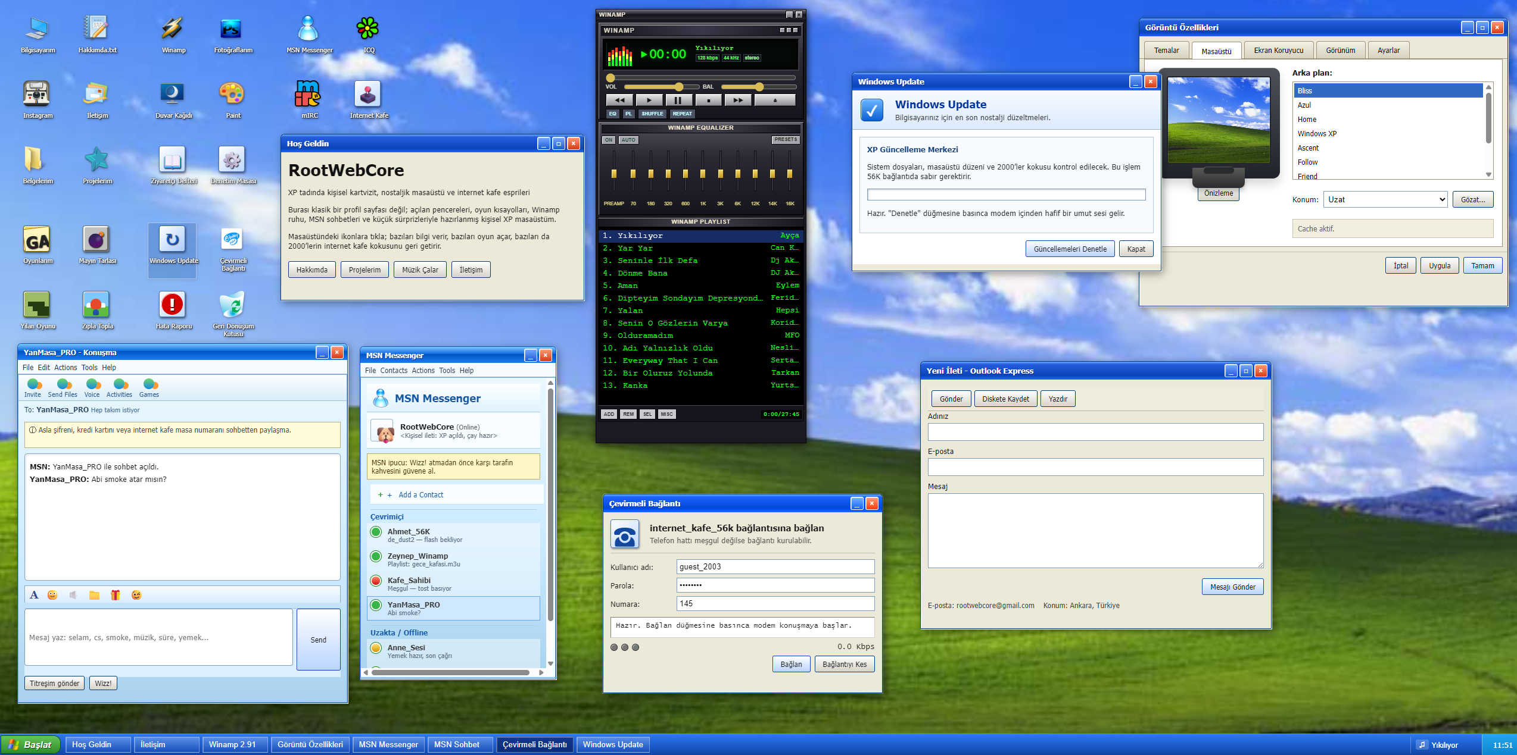1517x755 pixels.
Task: Launch the Mayın Tarlası game icon
Action: click(x=97, y=245)
